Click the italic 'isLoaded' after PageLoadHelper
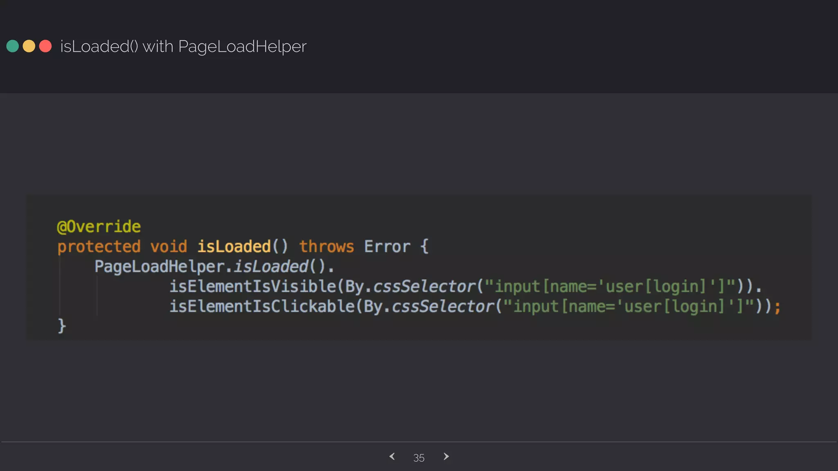The image size is (838, 471). (x=271, y=267)
